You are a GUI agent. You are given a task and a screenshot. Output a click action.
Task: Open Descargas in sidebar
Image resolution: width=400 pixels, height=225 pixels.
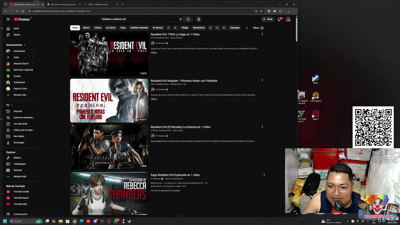pos(19,142)
